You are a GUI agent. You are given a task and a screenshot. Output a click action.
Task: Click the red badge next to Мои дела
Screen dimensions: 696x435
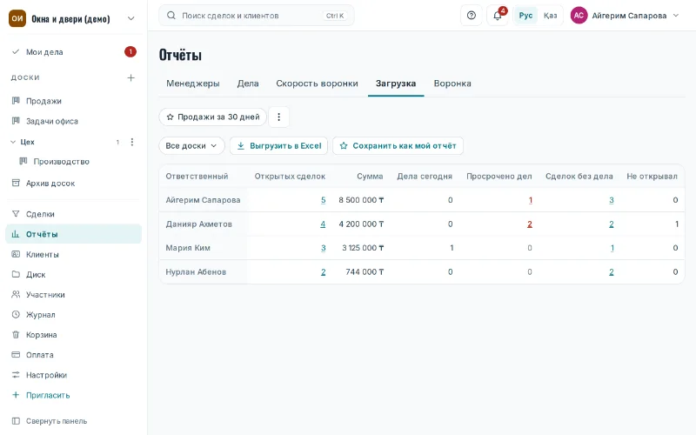(x=130, y=51)
